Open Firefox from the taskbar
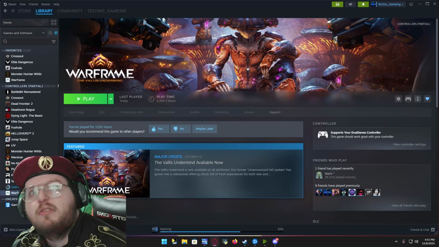439x247 pixels. coord(235,242)
